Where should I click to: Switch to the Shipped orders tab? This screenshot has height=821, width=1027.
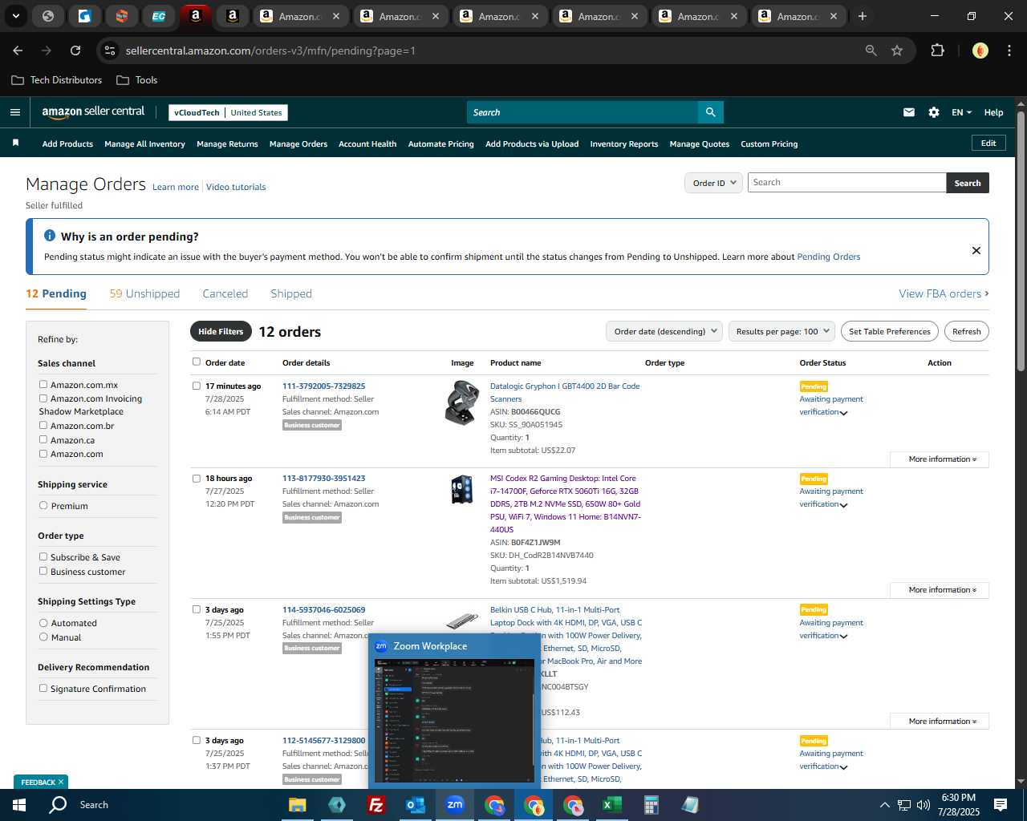pyautogui.click(x=291, y=293)
